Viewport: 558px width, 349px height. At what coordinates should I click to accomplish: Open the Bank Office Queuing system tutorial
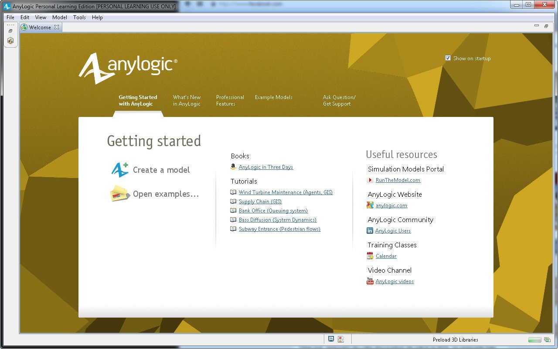[273, 210]
